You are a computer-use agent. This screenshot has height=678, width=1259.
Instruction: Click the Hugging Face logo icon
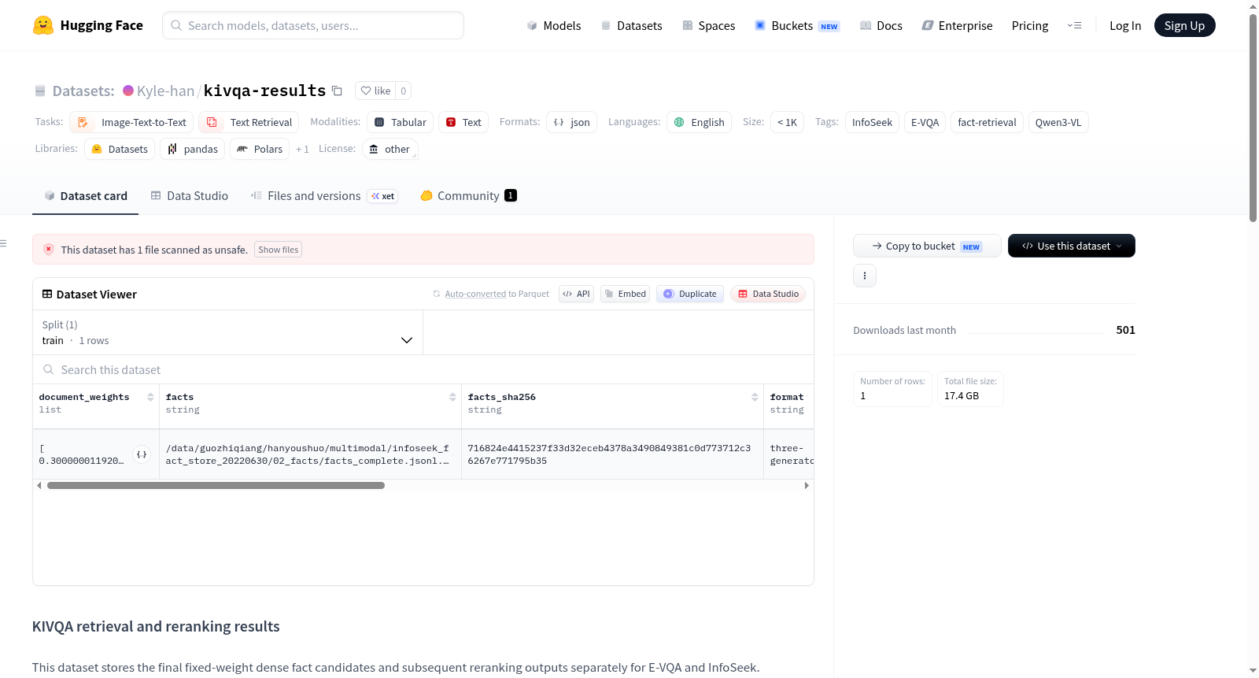pyautogui.click(x=43, y=25)
